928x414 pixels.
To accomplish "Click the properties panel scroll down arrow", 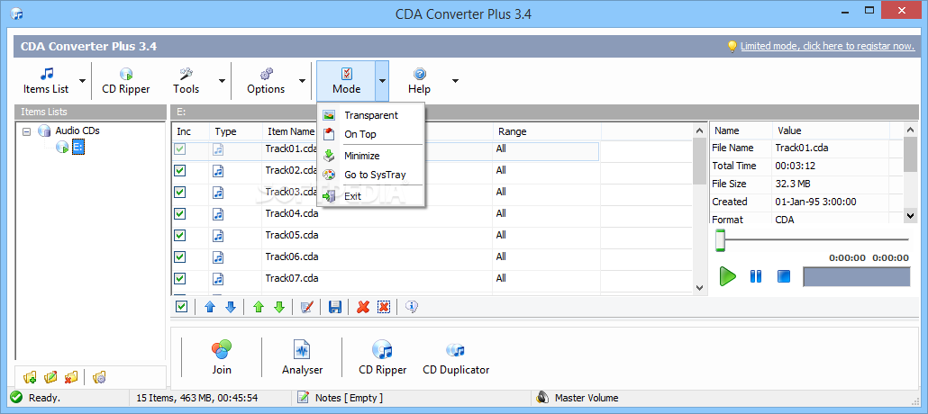I will point(911,216).
